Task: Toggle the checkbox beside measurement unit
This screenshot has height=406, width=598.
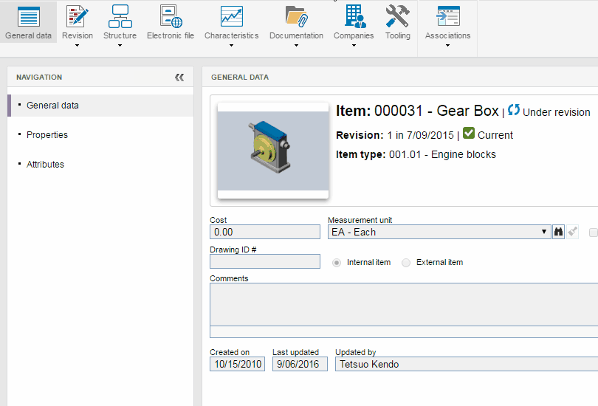Action: pyautogui.click(x=594, y=233)
